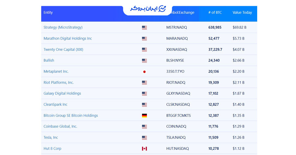Click the Symbol:Exchange column header
296x155 pixels.
pyautogui.click(x=183, y=13)
